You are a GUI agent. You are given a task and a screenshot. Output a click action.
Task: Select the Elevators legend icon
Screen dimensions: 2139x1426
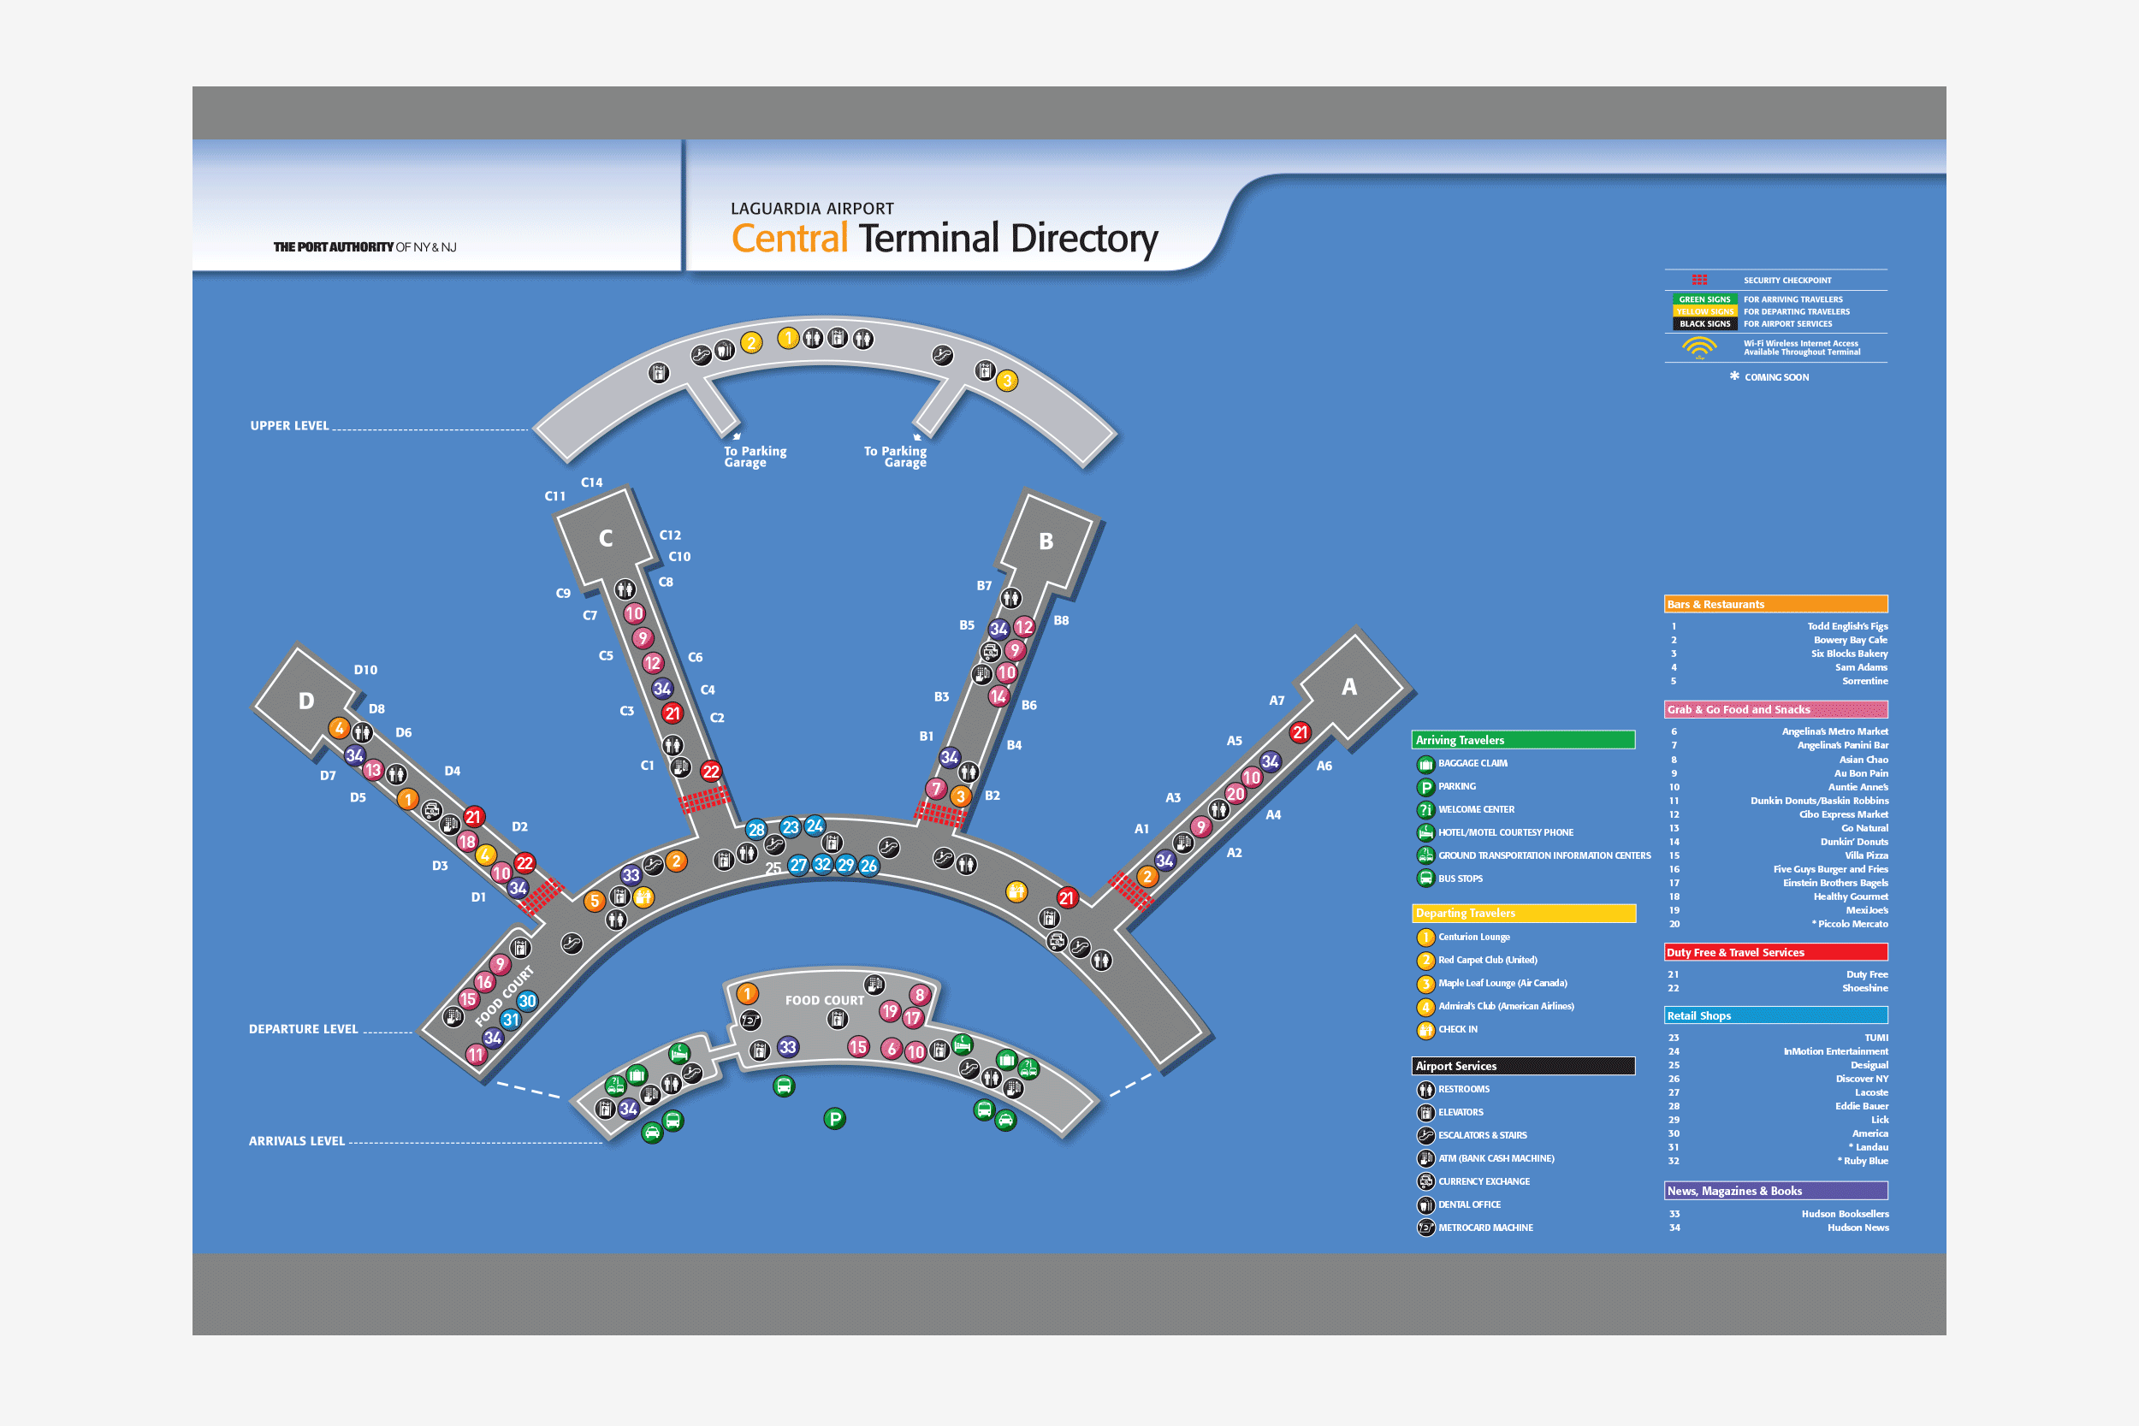tap(1425, 1112)
